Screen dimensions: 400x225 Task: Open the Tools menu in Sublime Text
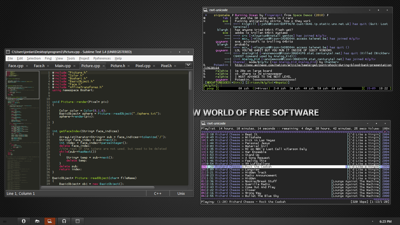point(71,58)
